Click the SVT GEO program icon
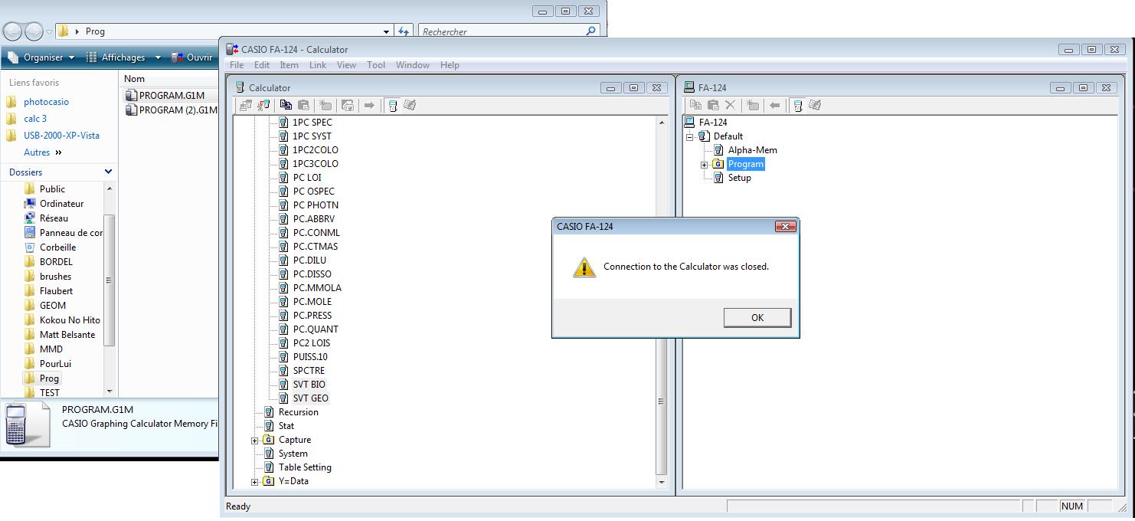 click(x=283, y=398)
